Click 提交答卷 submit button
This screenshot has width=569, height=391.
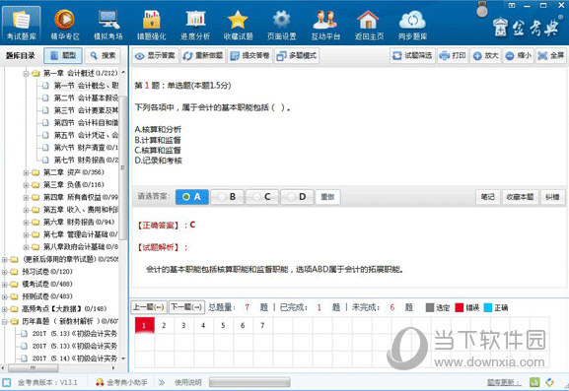click(x=250, y=56)
